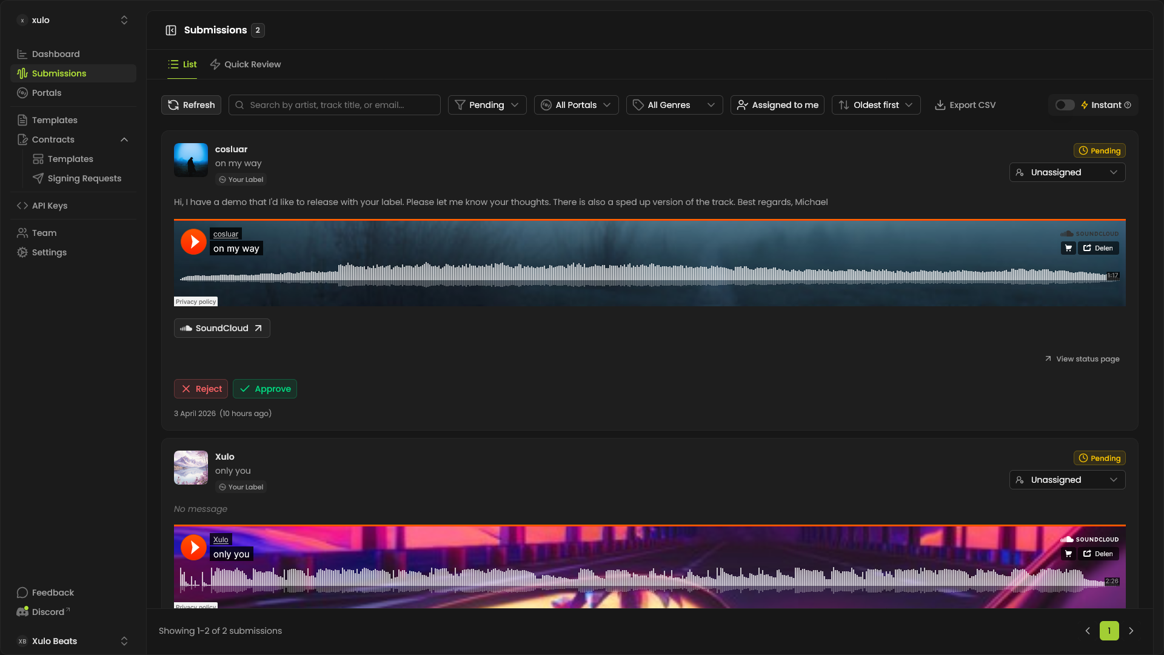Collapse the Contracts section in the sidebar

(x=124, y=139)
